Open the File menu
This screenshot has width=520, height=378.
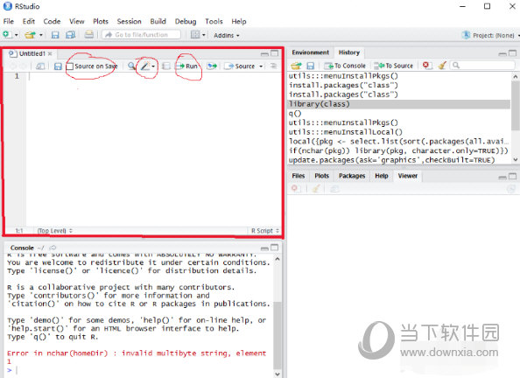[x=9, y=21]
